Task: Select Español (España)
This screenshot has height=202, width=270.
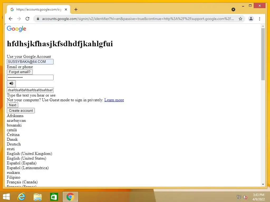Action: pyautogui.click(x=22, y=163)
